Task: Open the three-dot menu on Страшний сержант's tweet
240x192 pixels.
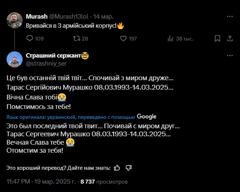Action: click(230, 55)
